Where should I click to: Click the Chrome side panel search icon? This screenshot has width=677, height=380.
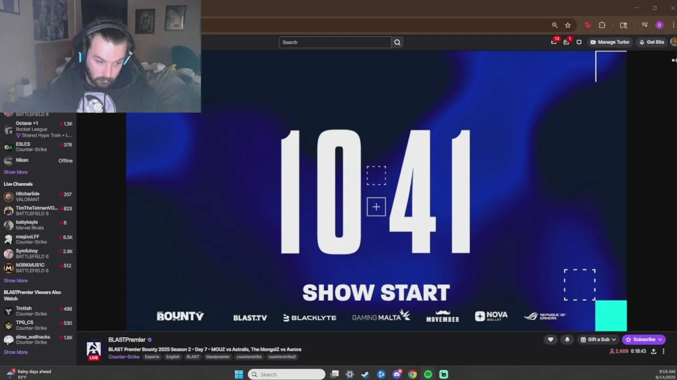coord(624,25)
